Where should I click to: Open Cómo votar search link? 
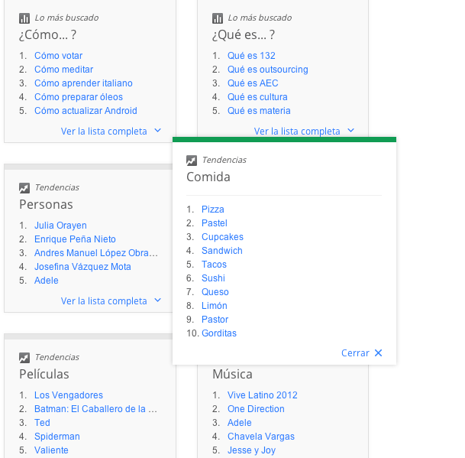tap(59, 56)
